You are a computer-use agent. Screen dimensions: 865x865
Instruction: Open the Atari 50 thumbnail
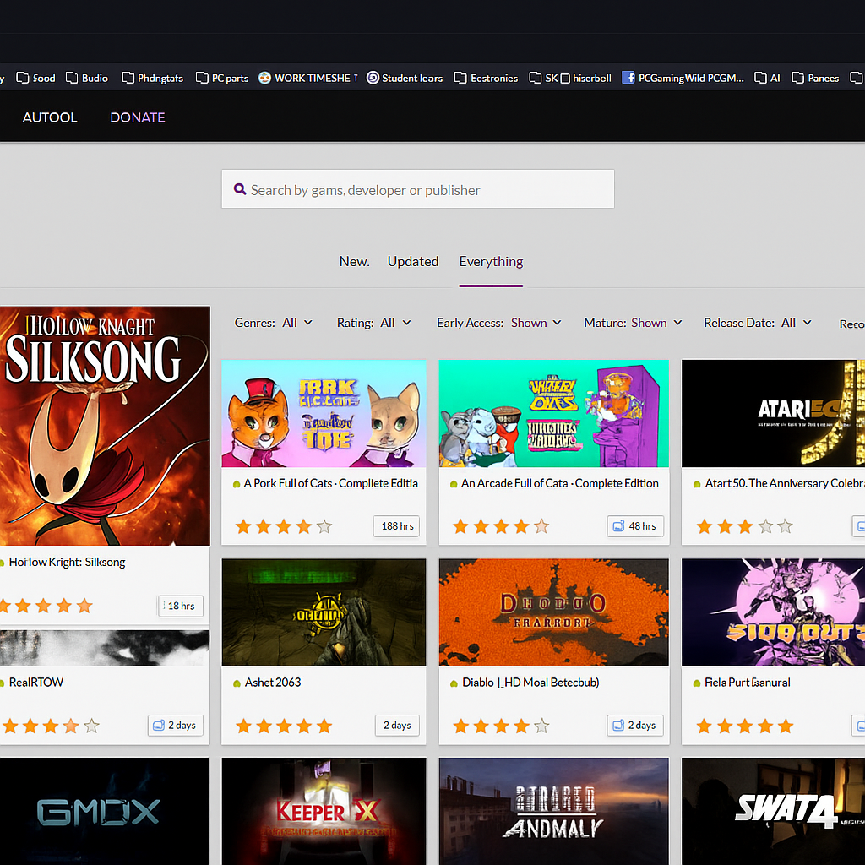774,414
